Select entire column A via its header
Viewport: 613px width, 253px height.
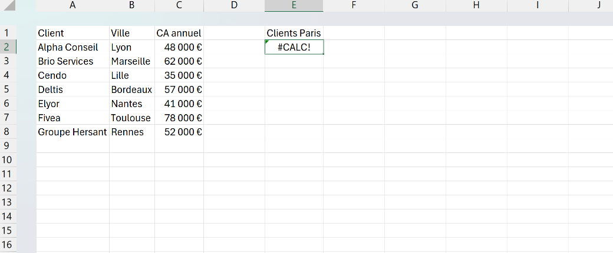(72, 5)
